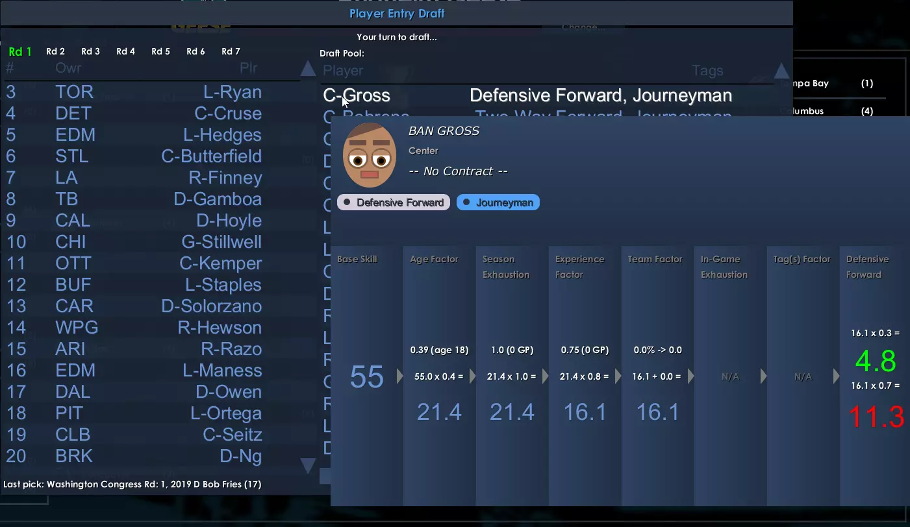This screenshot has width=910, height=527.
Task: Click the Tags column header in Draft Pool
Action: (707, 71)
